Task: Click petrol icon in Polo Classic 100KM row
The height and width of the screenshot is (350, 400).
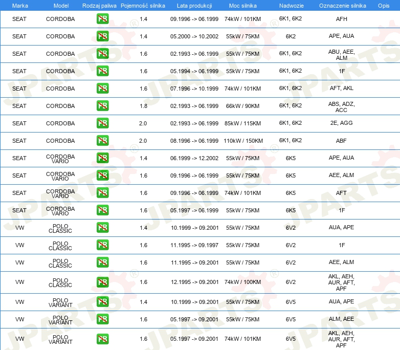Action: (x=102, y=282)
